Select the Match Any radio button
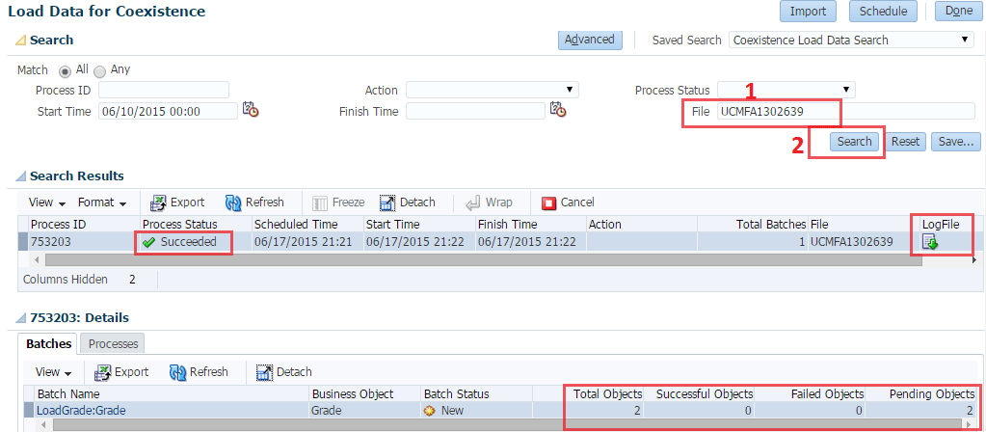986x432 pixels. (99, 71)
